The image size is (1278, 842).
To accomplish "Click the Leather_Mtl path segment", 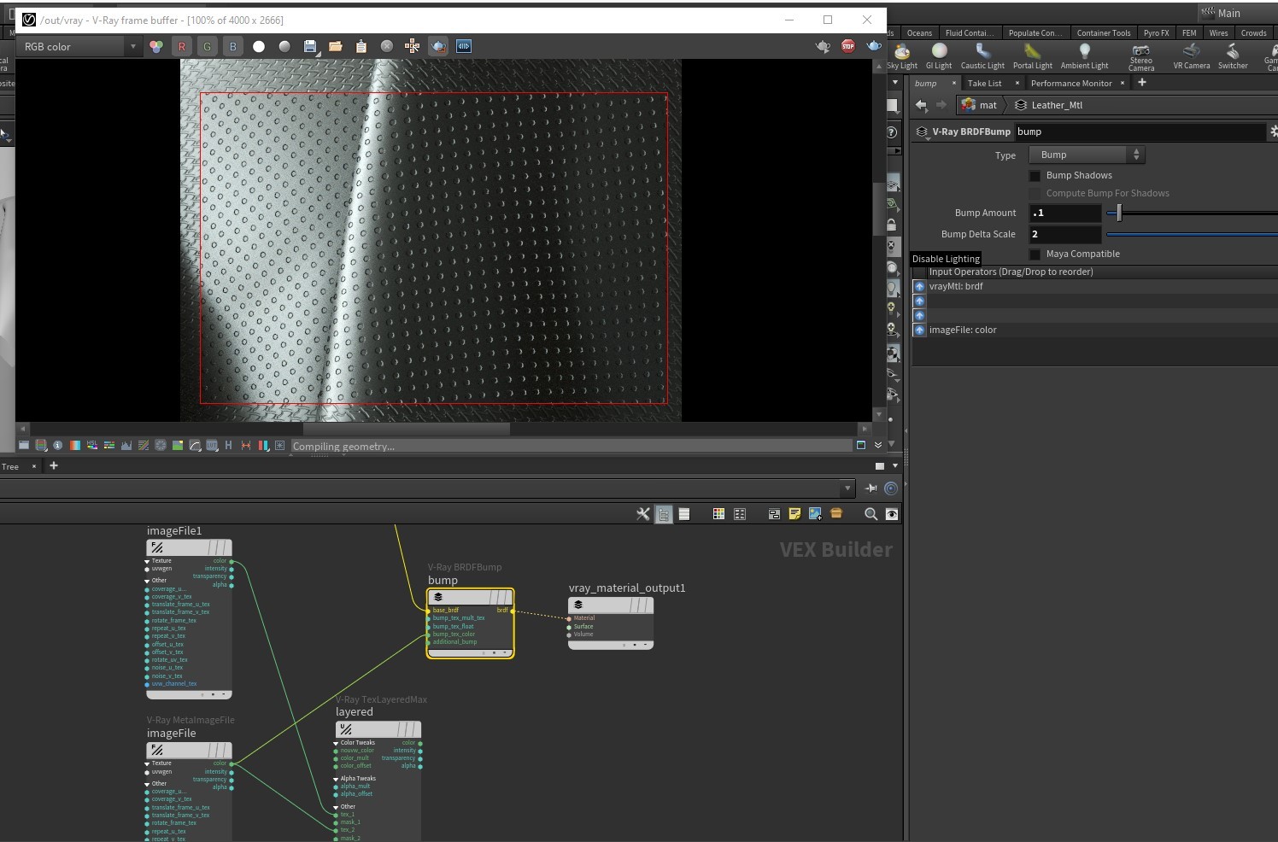I will pyautogui.click(x=1048, y=105).
